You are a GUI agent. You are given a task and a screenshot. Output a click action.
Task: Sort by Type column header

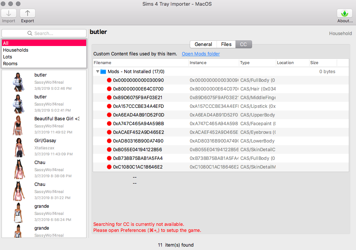click(x=257, y=63)
